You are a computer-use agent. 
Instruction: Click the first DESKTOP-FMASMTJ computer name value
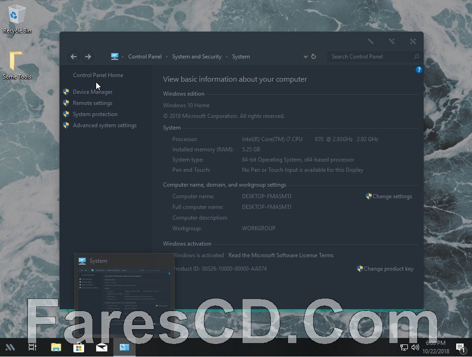(266, 196)
